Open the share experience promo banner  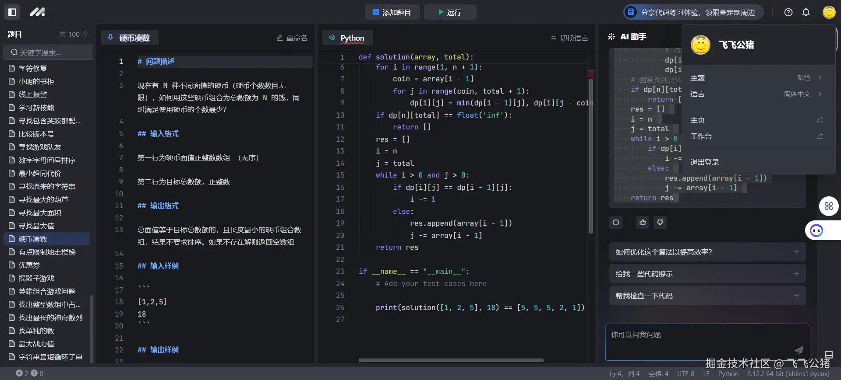[x=693, y=12]
